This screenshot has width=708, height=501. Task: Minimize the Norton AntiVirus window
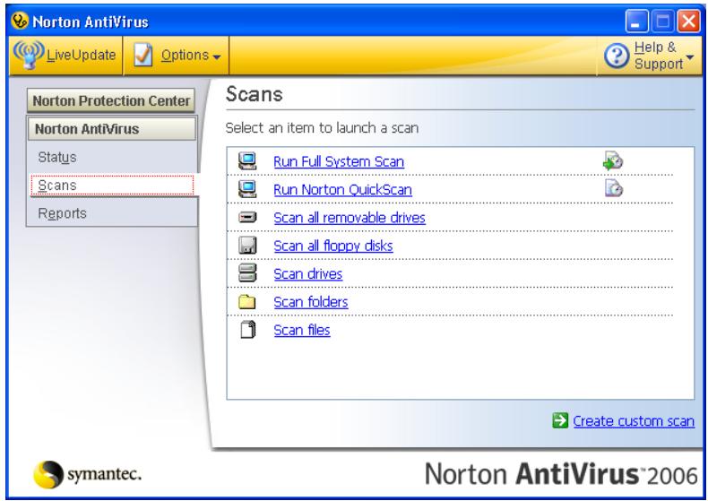(x=636, y=22)
